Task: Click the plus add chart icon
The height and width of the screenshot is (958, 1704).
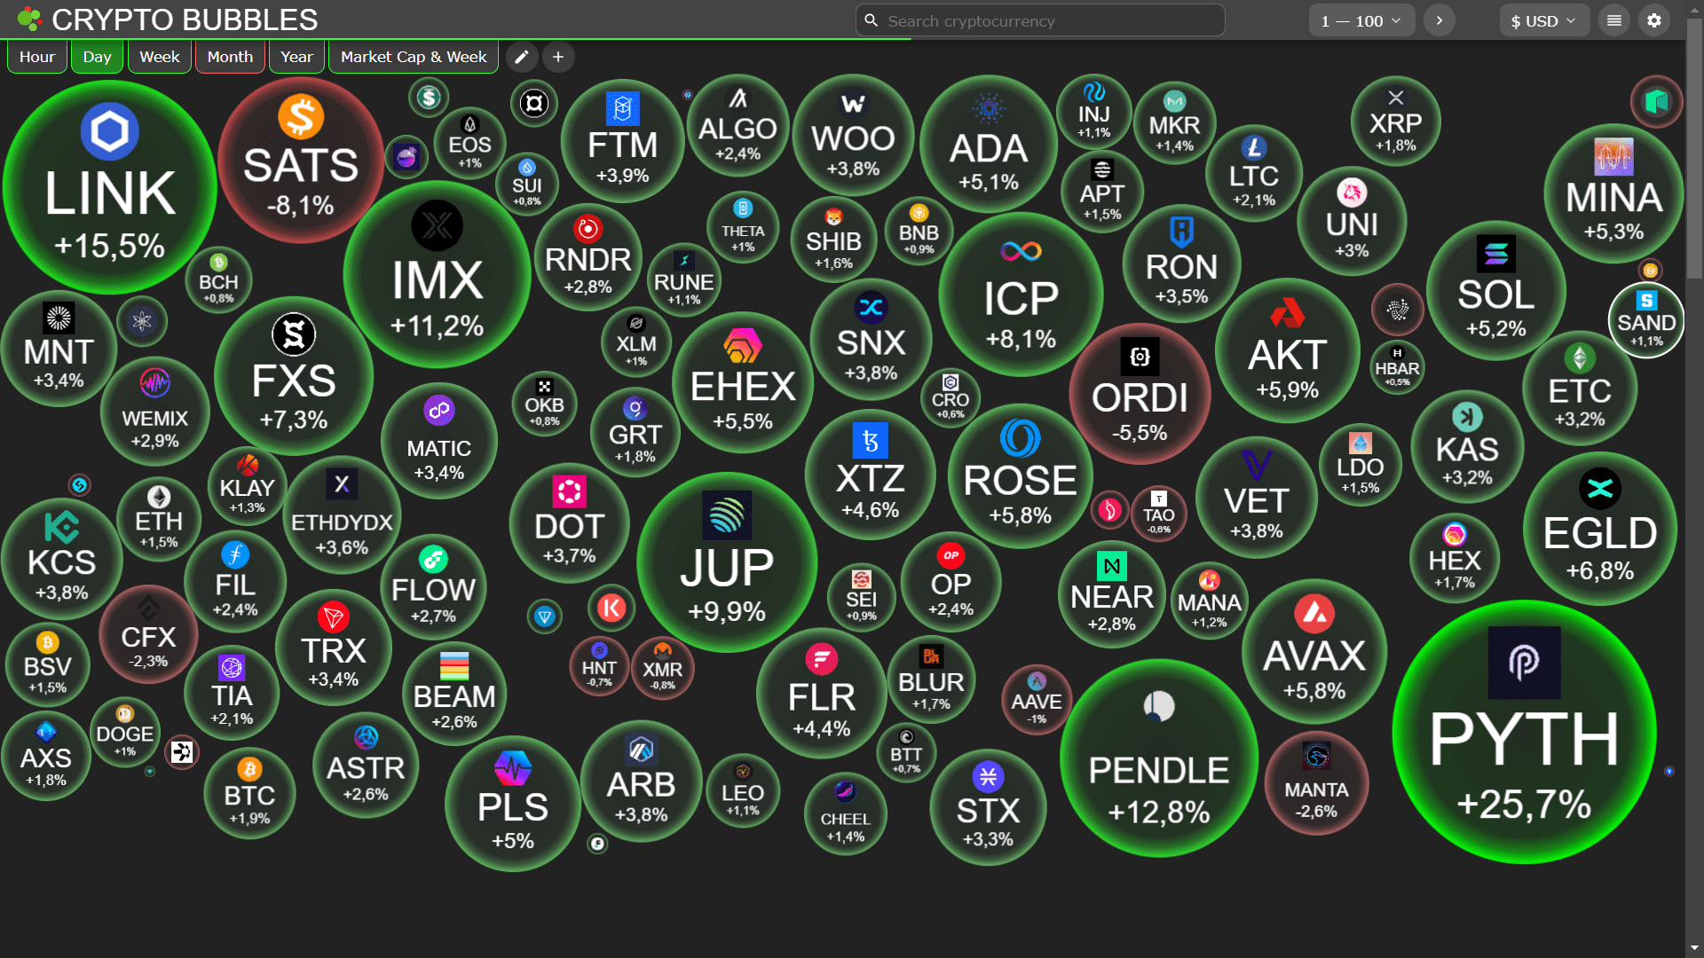Action: point(558,58)
